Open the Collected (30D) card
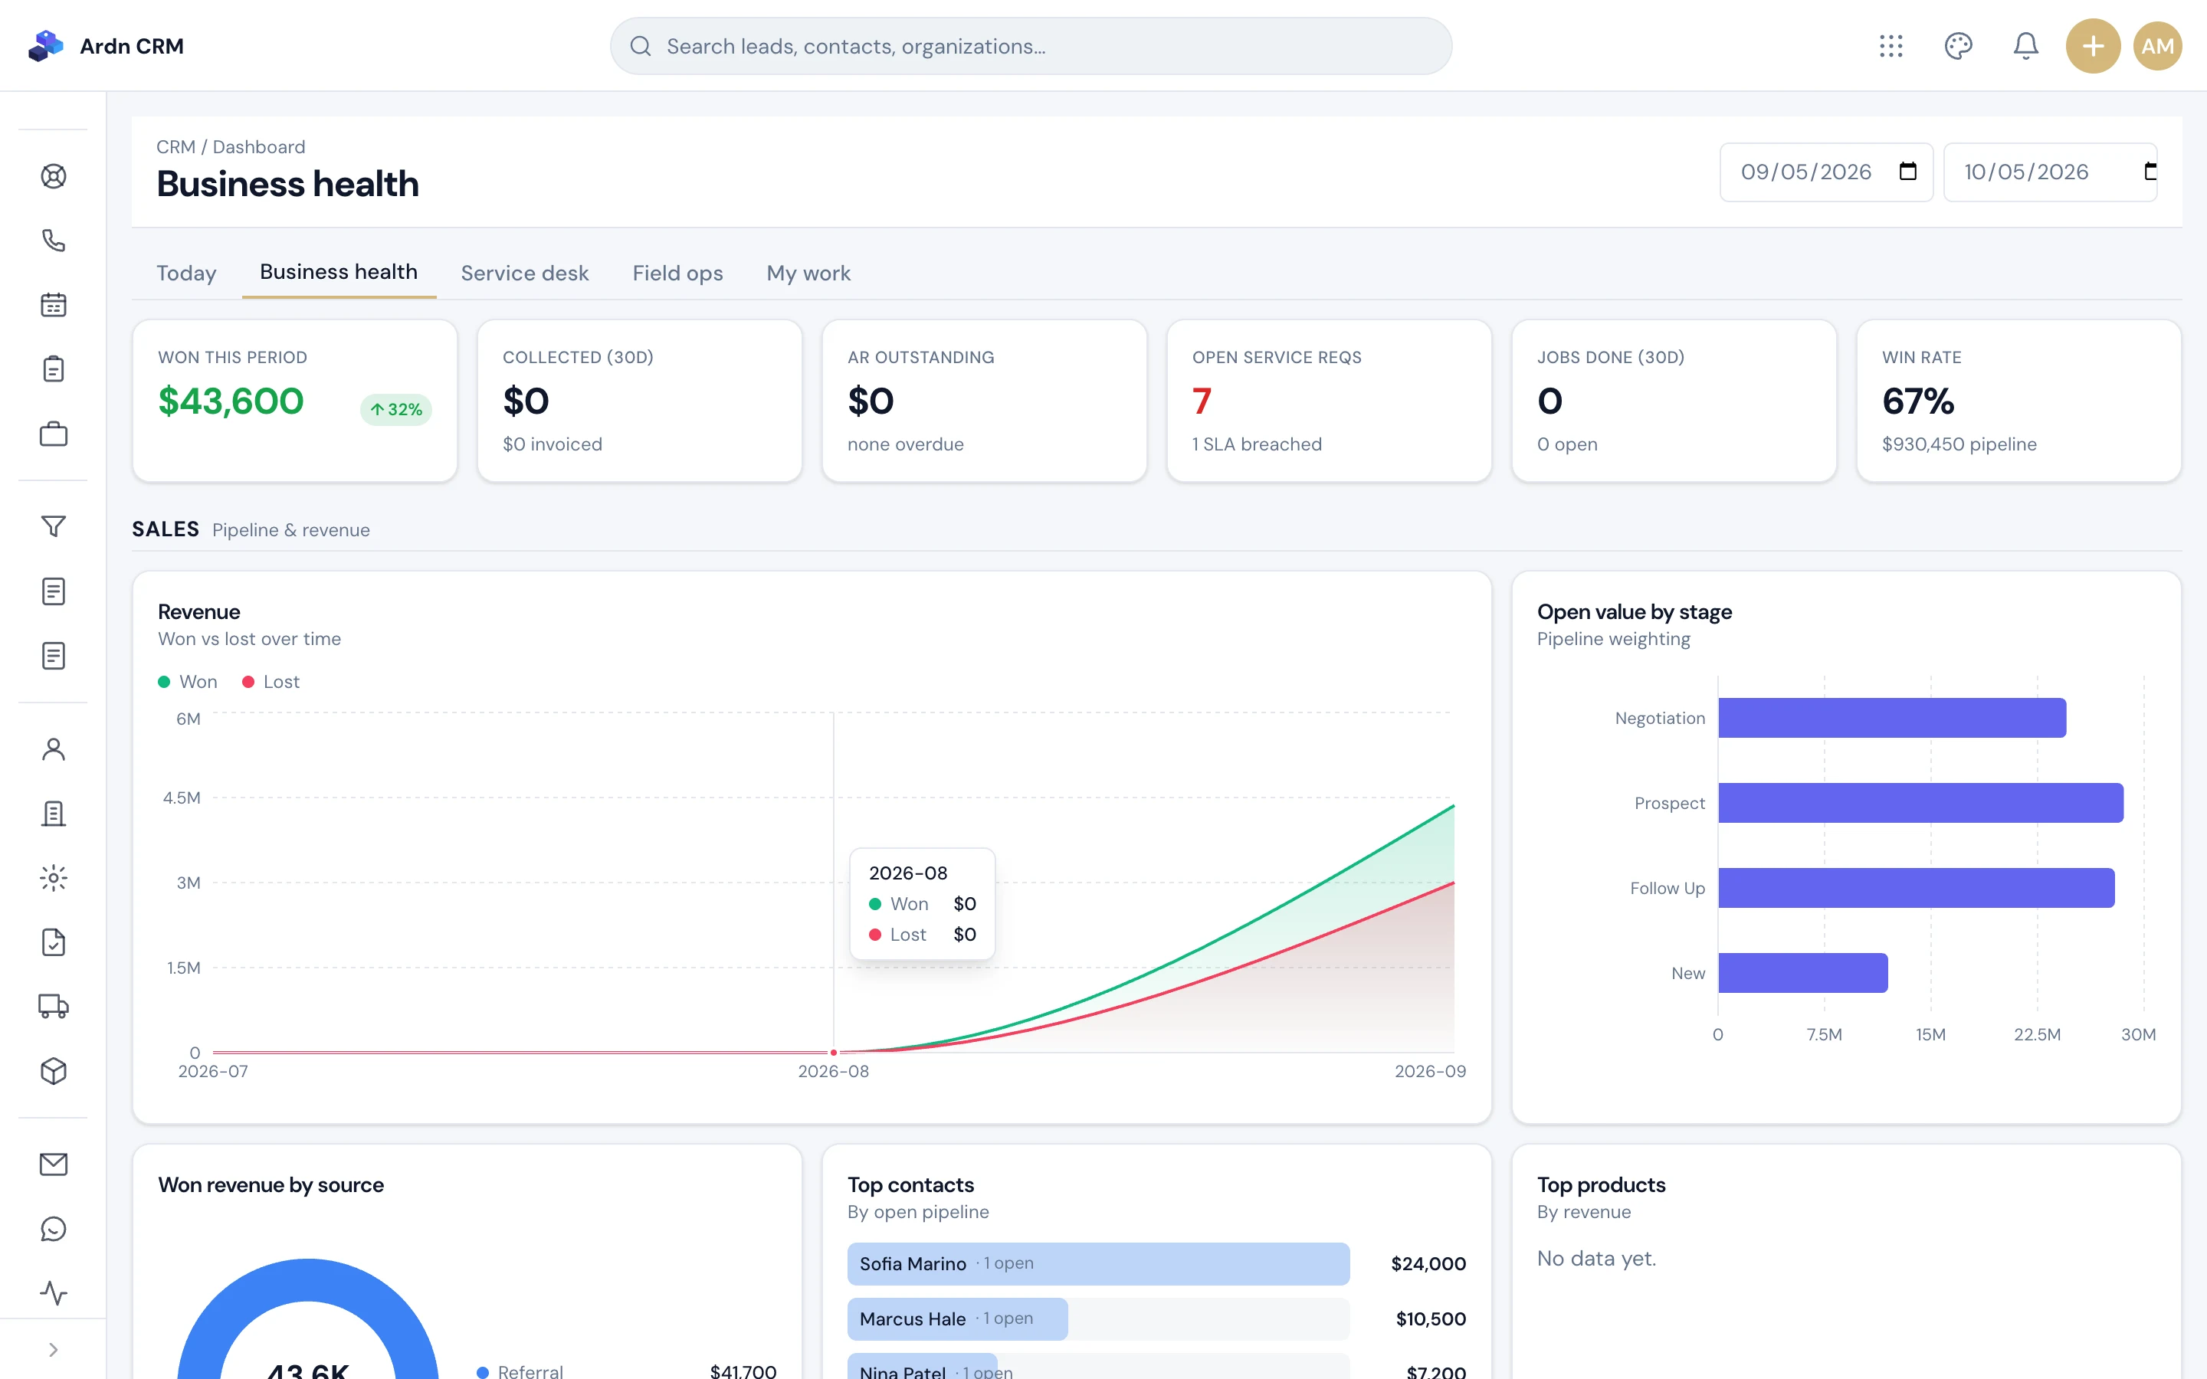Screen dimensions: 2207x1379 pyautogui.click(x=639, y=401)
